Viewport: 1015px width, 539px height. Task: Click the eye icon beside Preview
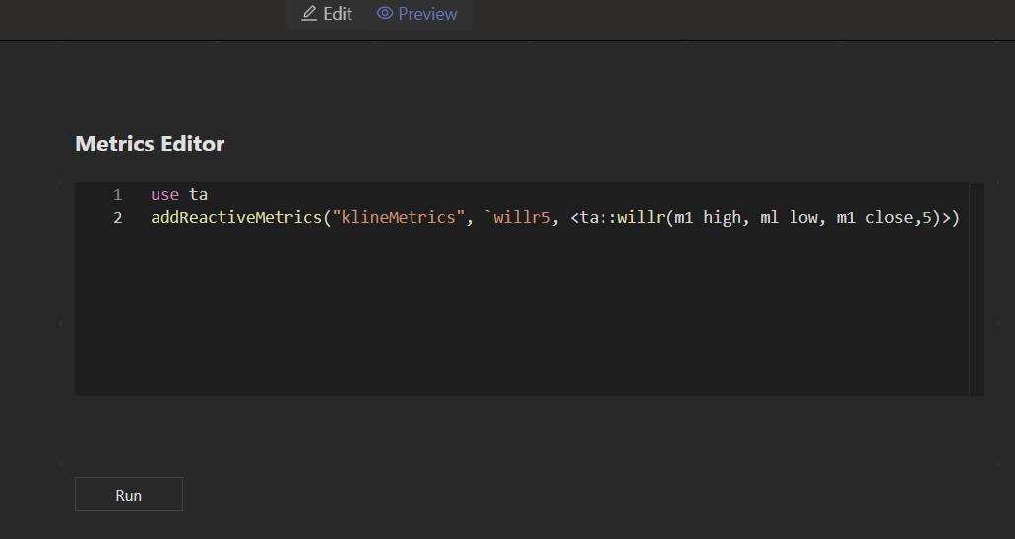tap(385, 14)
